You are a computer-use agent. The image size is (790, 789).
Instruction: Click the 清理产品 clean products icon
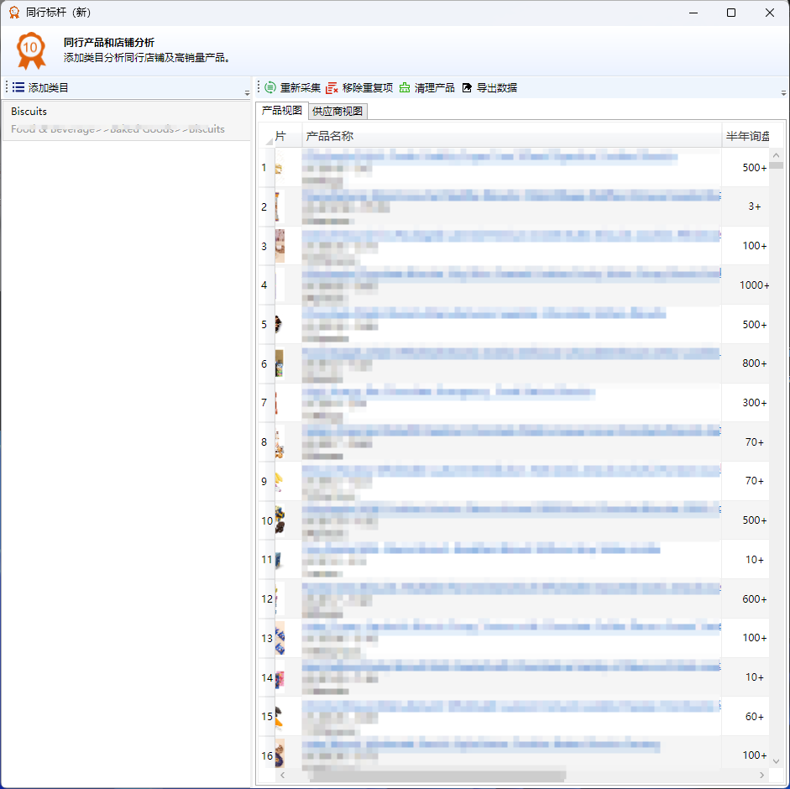coord(405,87)
